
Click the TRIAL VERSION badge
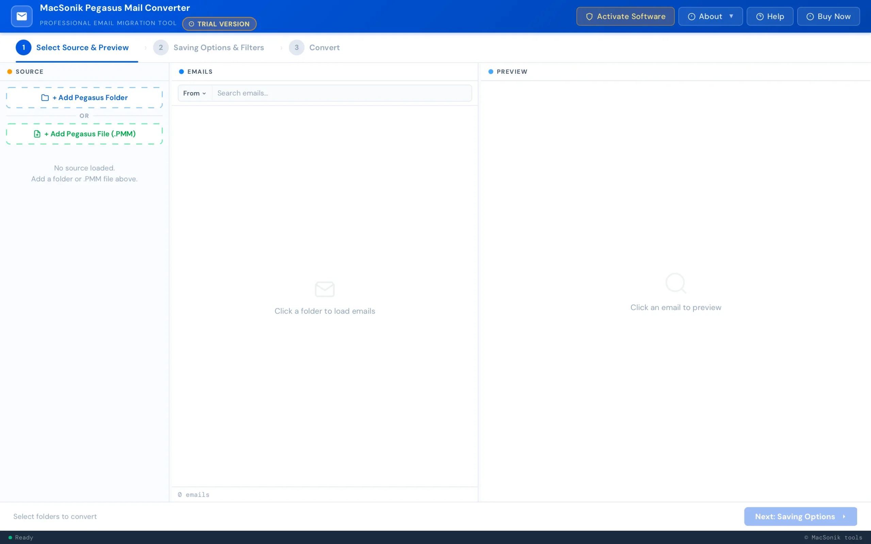(219, 24)
